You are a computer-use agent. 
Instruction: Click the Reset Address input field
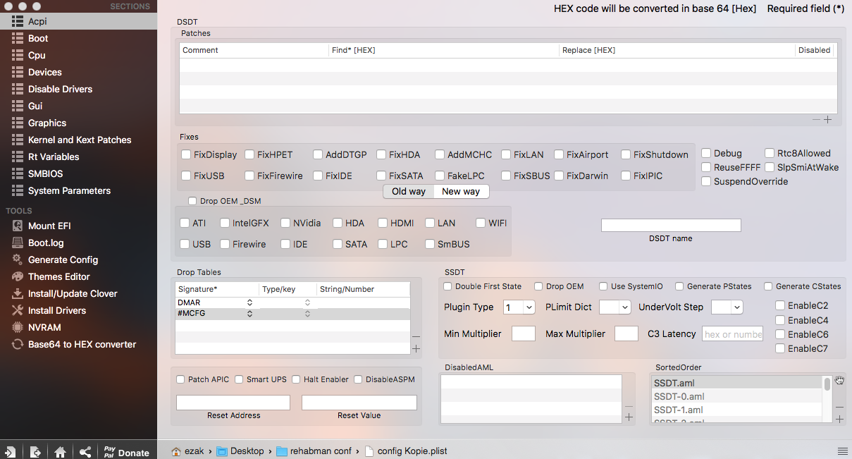233,403
